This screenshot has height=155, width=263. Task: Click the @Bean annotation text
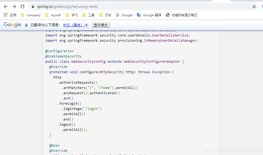(54, 145)
